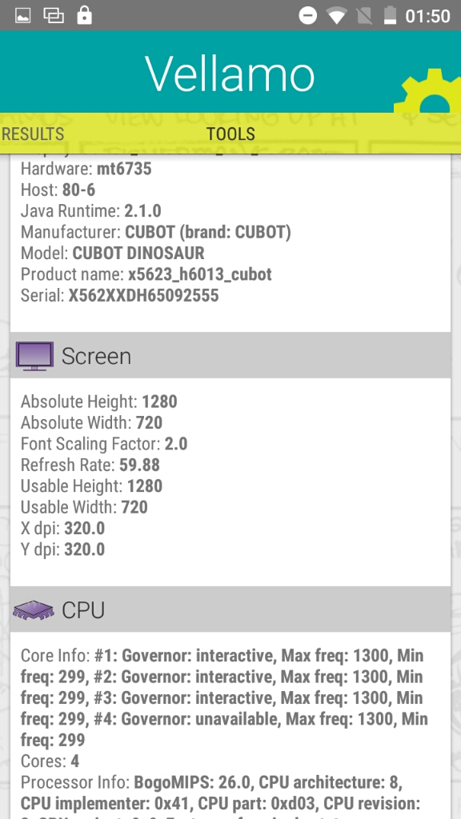Select the TOOLS tab
Screen dimensions: 461x819
[230, 134]
